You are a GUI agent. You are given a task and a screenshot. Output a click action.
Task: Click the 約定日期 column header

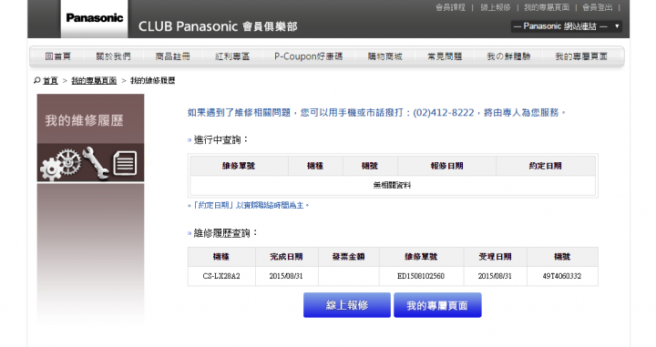(545, 166)
